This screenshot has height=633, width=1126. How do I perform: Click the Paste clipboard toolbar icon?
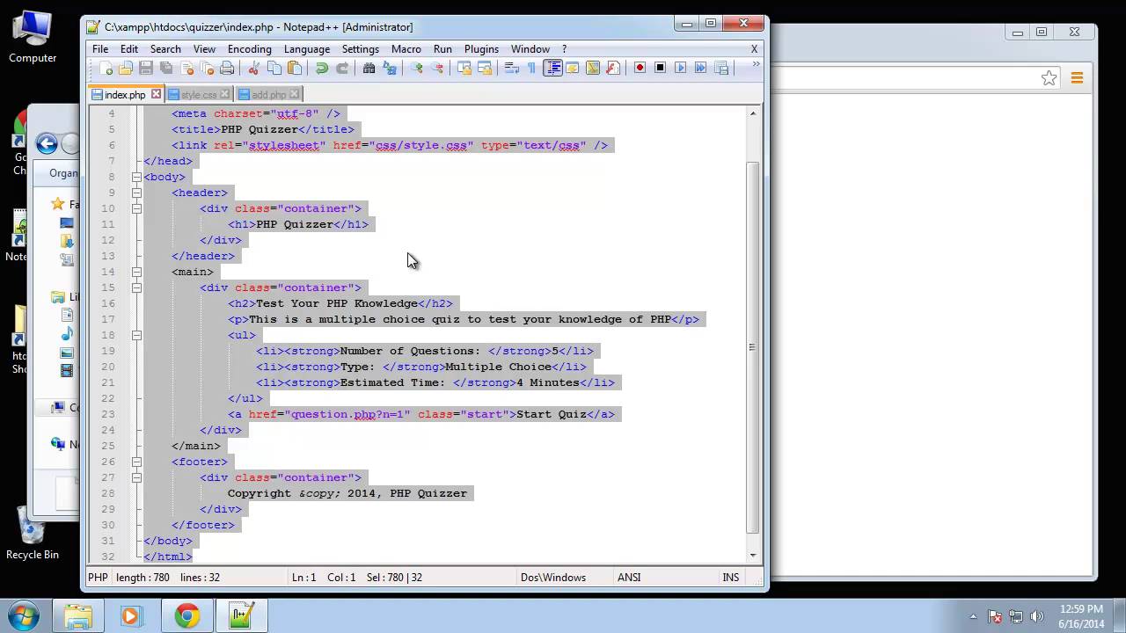[295, 68]
